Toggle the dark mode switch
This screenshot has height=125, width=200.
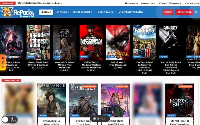tap(10, 119)
